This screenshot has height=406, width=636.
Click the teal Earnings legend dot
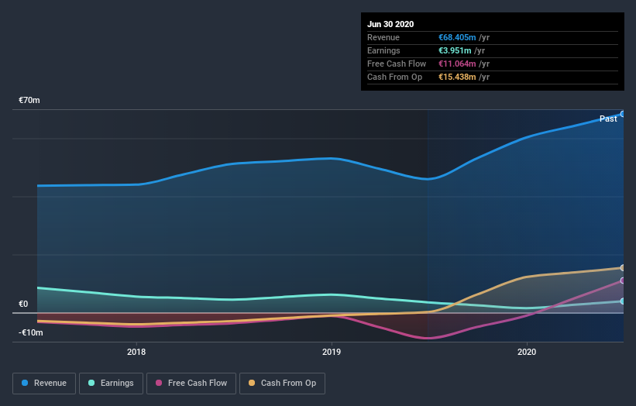(91, 383)
